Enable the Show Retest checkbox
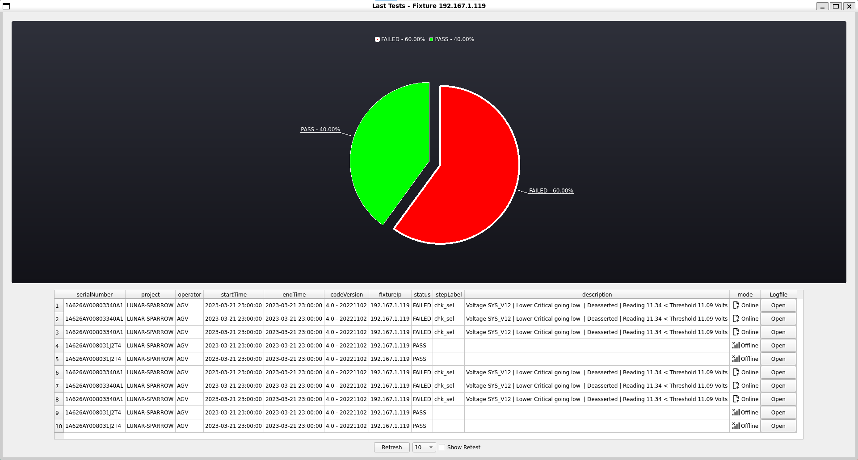The image size is (858, 460). [442, 447]
